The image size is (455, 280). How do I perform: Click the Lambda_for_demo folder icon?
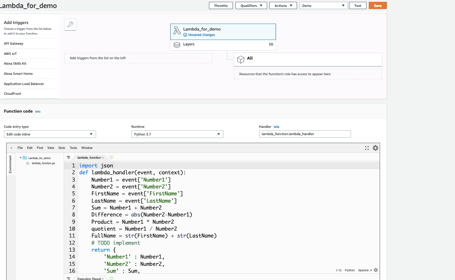coord(25,158)
